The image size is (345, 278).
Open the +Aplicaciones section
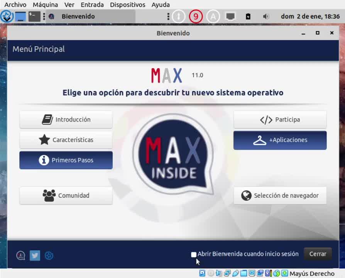coord(280,140)
